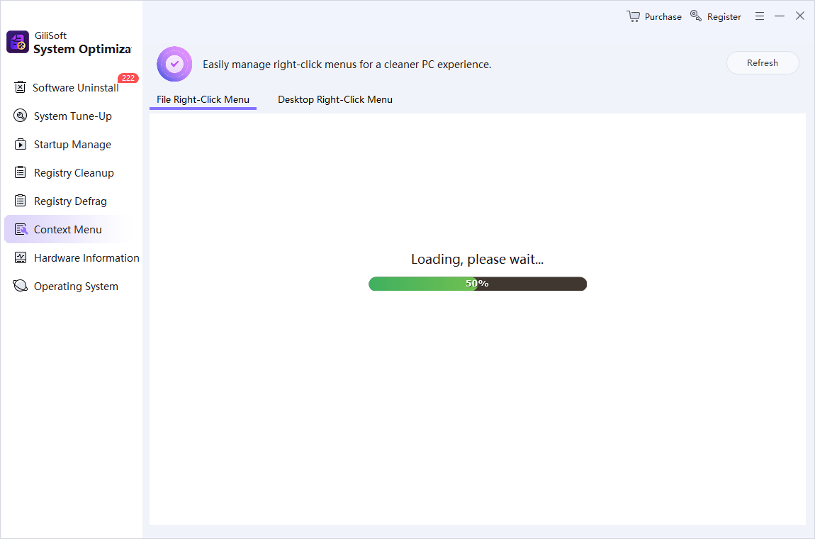Click the 'System Optimiza' app title
This screenshot has height=539, width=815.
click(82, 49)
